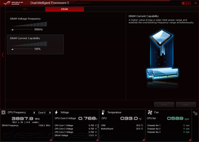The height and width of the screenshot is (142, 199).
Task: Click the CPU Core 3 Voltage row
Action: coord(76,132)
